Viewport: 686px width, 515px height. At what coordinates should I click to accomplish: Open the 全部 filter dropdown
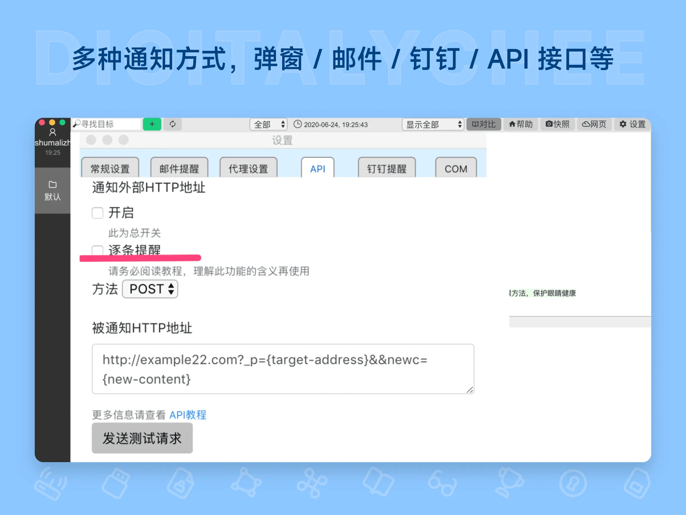268,124
